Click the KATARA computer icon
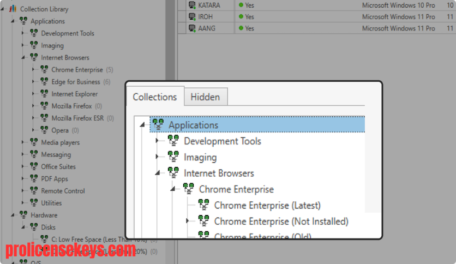 [192, 5]
